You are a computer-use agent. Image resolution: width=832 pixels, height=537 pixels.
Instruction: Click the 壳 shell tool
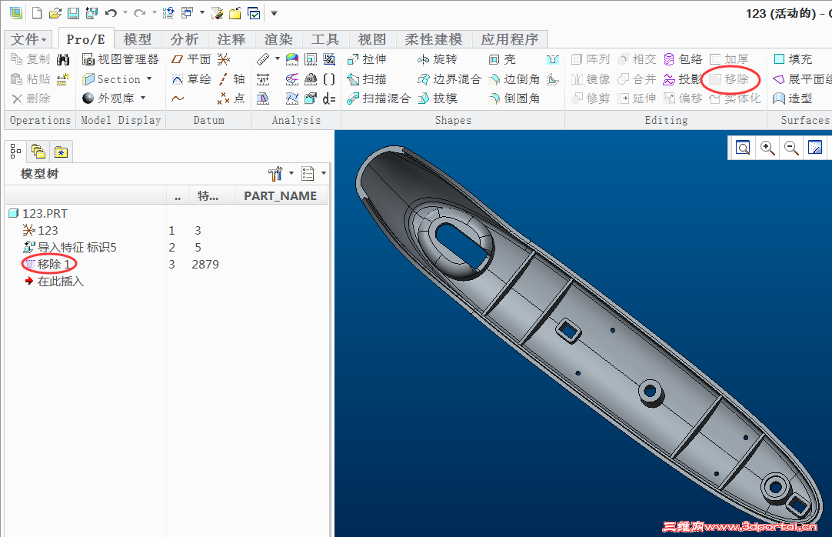coord(502,59)
